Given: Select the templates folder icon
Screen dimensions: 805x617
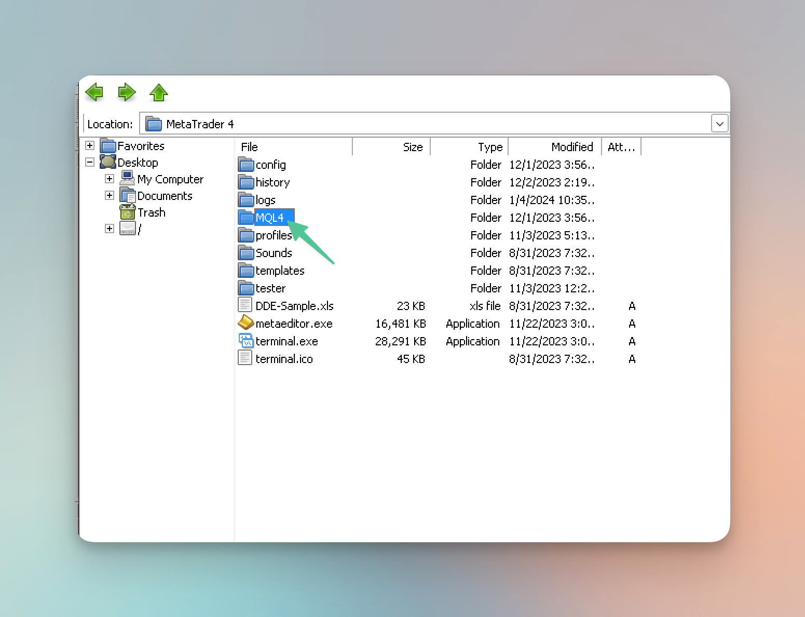Looking at the screenshot, I should point(246,271).
